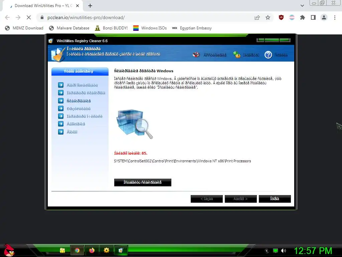Open Firefox from the taskbar
342x257 pixels.
(92, 250)
